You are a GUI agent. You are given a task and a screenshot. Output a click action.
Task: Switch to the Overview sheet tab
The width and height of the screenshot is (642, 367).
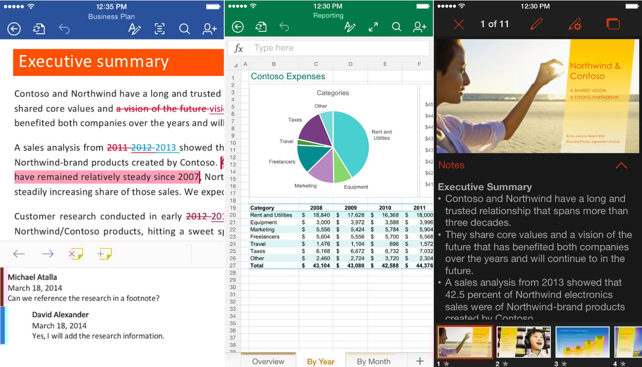[x=268, y=361]
